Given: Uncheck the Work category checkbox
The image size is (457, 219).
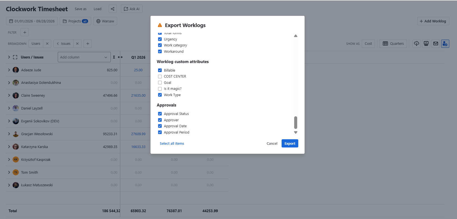Looking at the screenshot, I should [x=160, y=45].
